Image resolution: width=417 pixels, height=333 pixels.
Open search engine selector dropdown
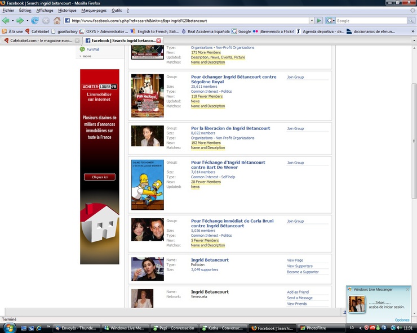[x=330, y=20]
